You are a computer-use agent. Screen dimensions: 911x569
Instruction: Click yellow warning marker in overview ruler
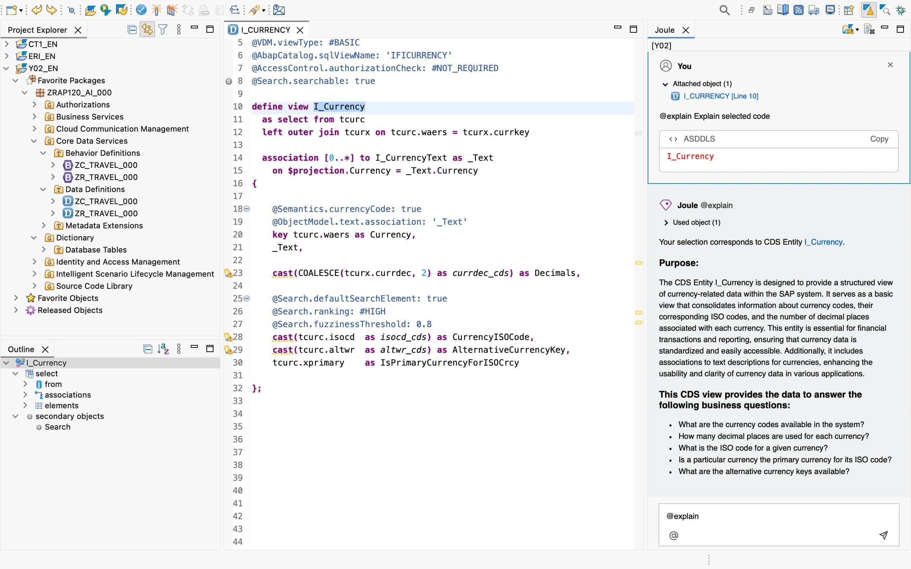click(638, 263)
